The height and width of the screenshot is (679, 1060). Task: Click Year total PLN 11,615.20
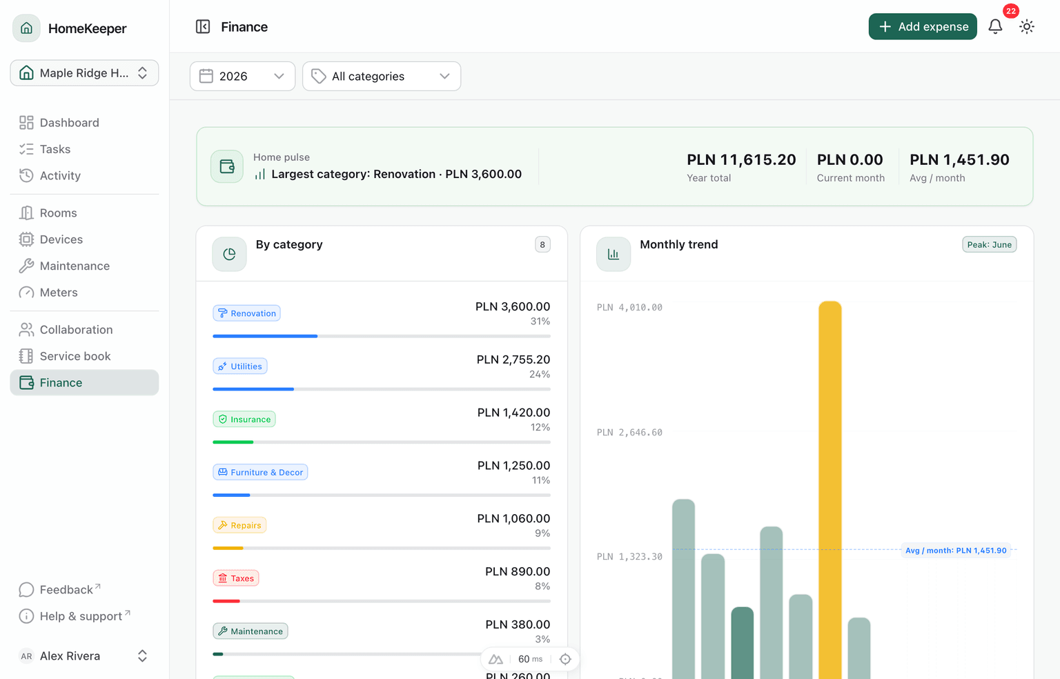(x=741, y=167)
